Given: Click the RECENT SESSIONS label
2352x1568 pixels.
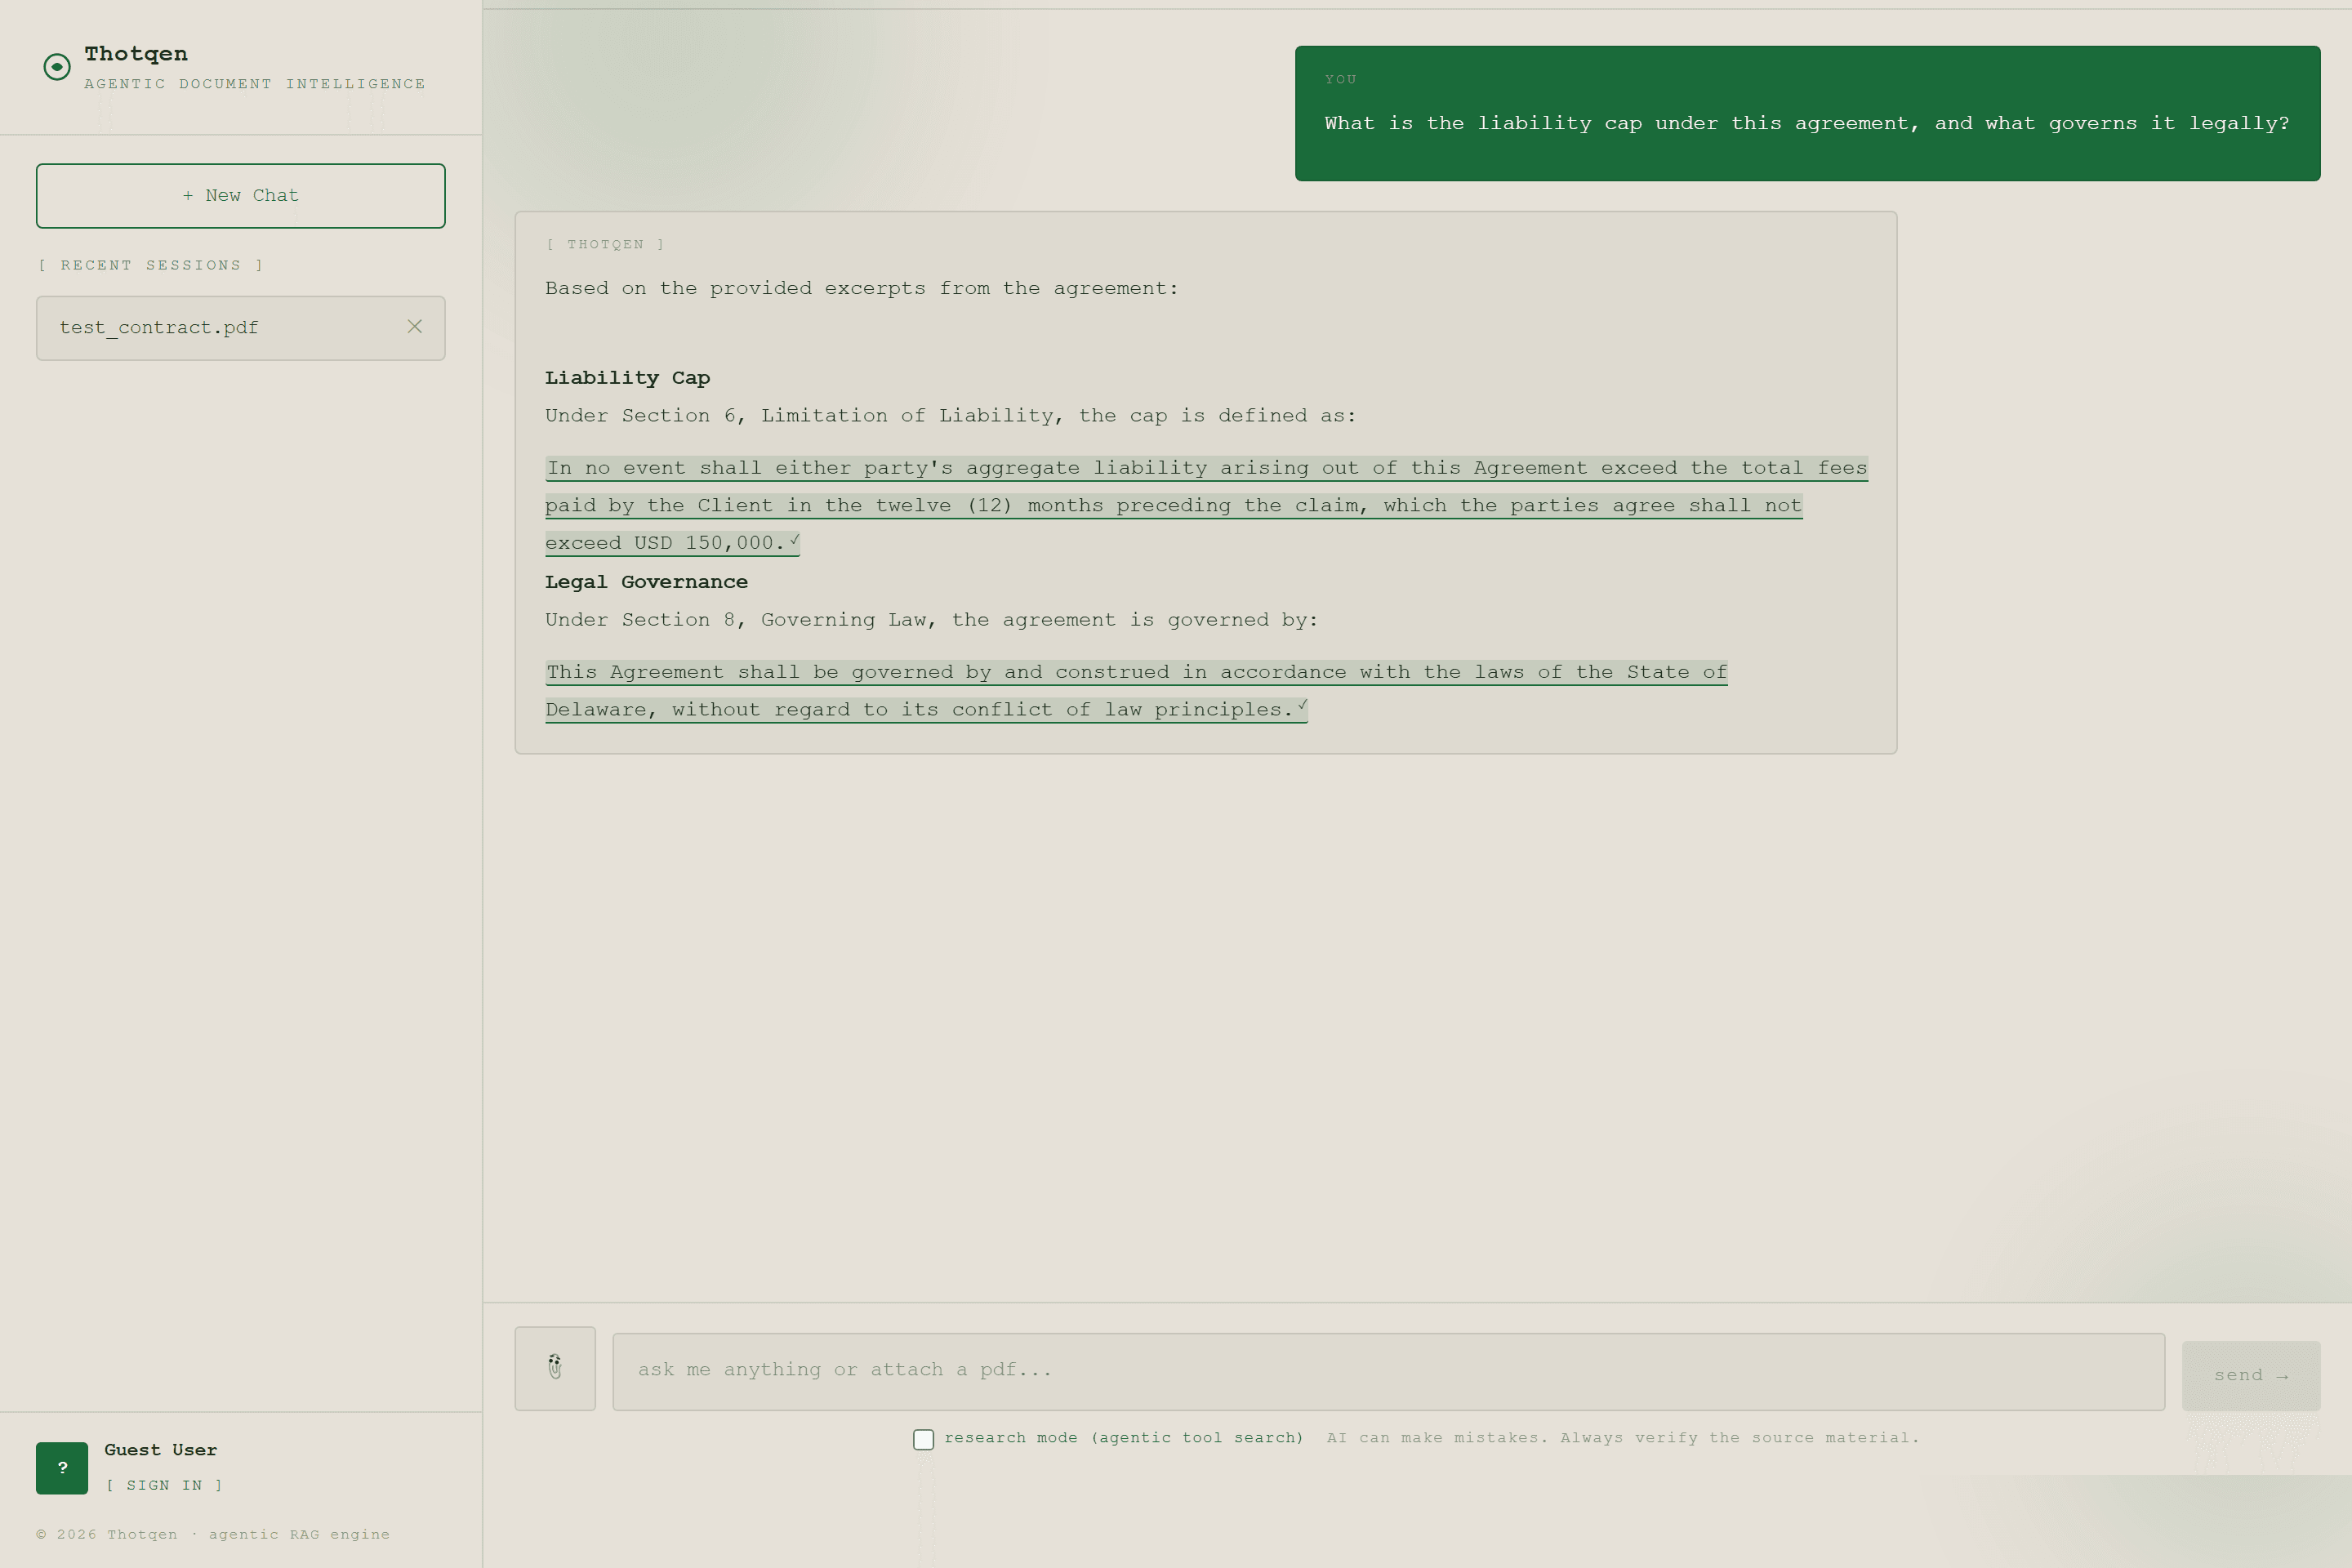Looking at the screenshot, I should coord(150,265).
